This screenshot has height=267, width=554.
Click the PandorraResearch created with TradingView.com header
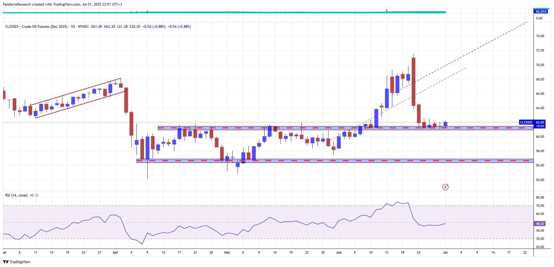click(62, 4)
